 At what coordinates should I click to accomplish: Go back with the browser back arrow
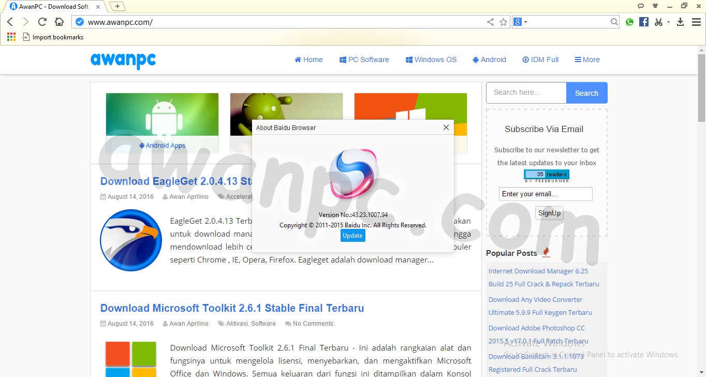tap(10, 22)
